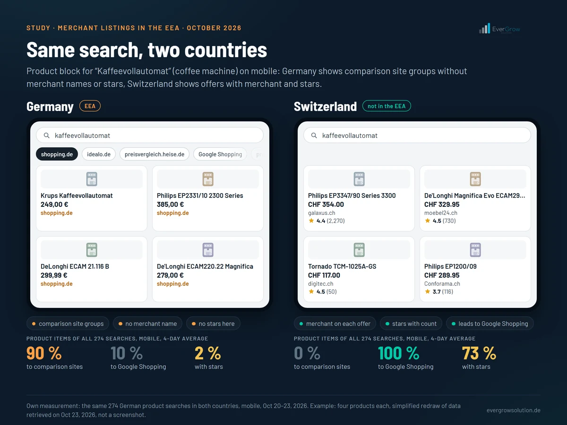
Task: Click Philips EP2331/10 product image
Action: [208, 179]
